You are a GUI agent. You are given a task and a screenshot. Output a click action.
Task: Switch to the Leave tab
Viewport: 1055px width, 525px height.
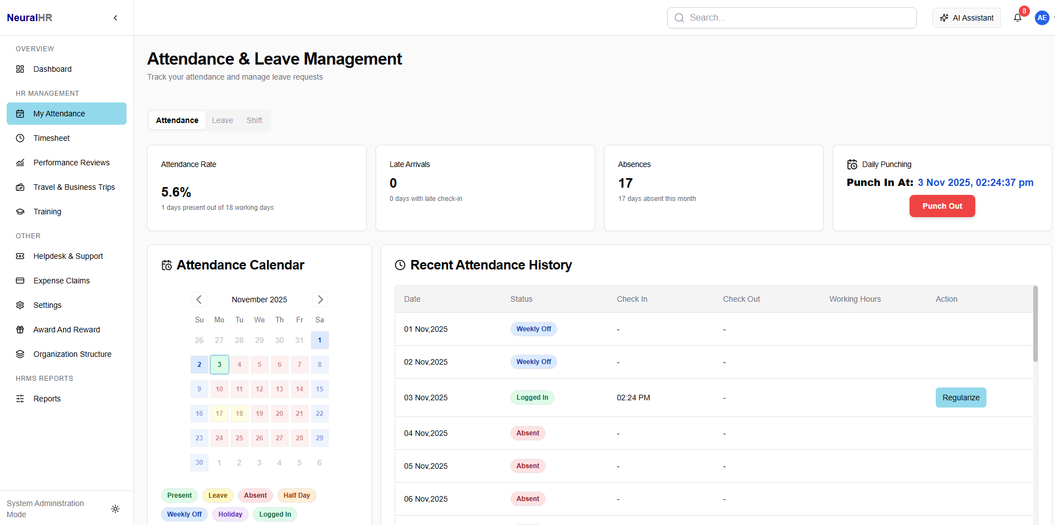click(x=222, y=120)
